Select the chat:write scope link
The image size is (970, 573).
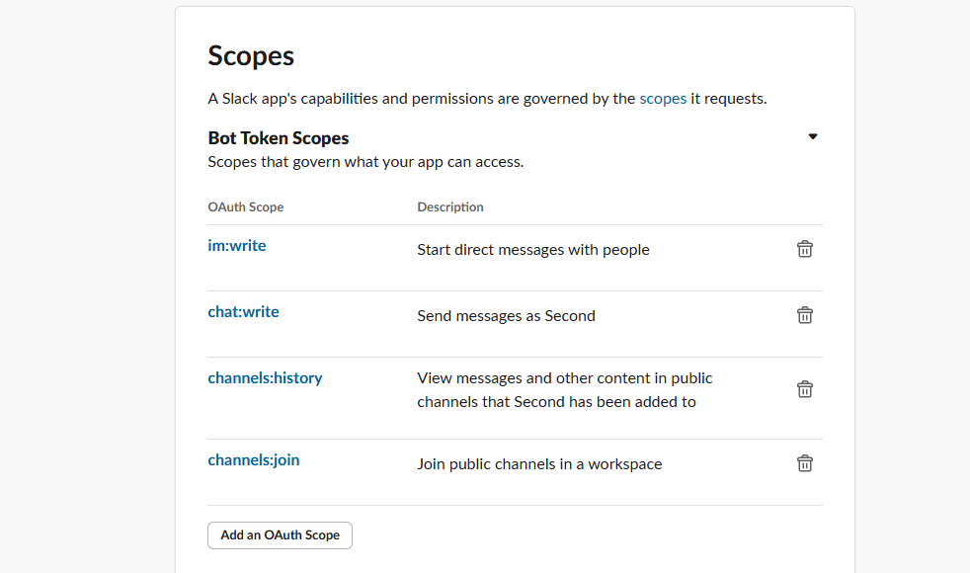243,311
